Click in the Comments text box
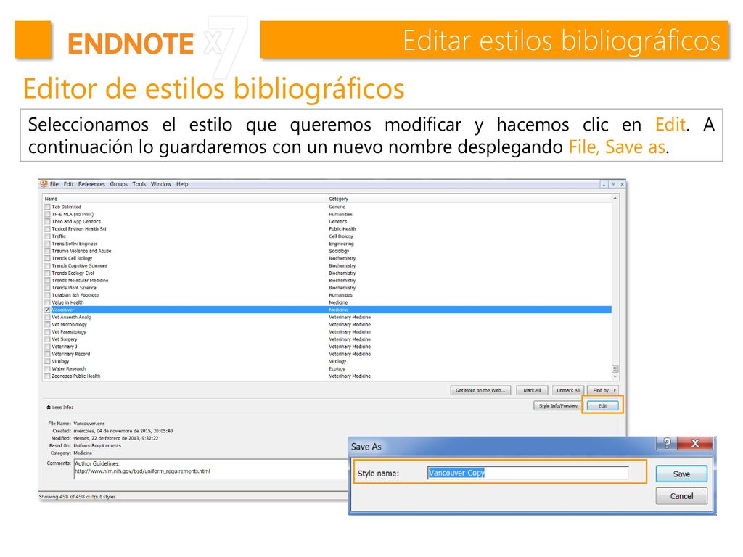This screenshot has height=557, width=743. [x=211, y=469]
